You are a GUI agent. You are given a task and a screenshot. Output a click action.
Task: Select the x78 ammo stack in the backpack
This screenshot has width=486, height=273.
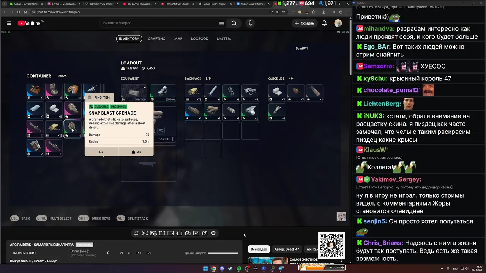coord(194,93)
